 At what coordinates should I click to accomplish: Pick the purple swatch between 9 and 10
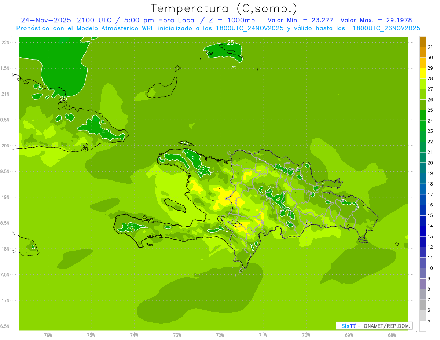[423, 273]
